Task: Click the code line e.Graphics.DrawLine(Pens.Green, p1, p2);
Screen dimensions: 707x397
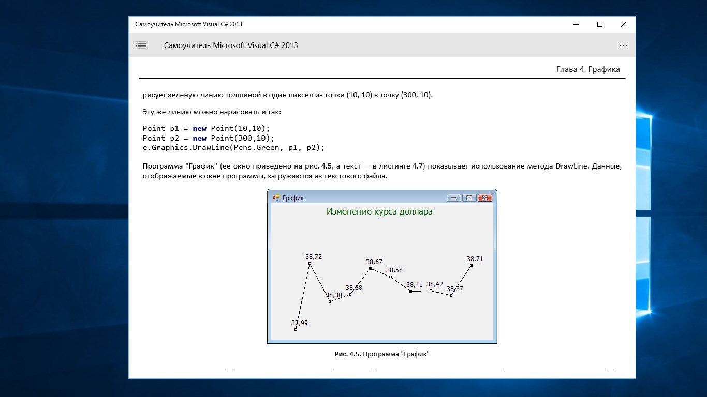Action: coord(233,148)
